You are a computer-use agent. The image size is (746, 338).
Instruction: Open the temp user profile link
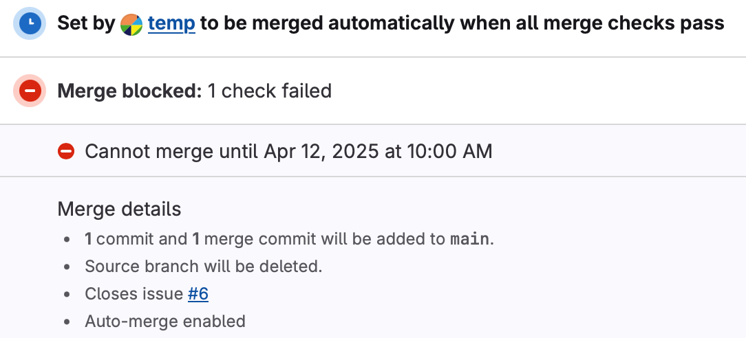pos(171,23)
